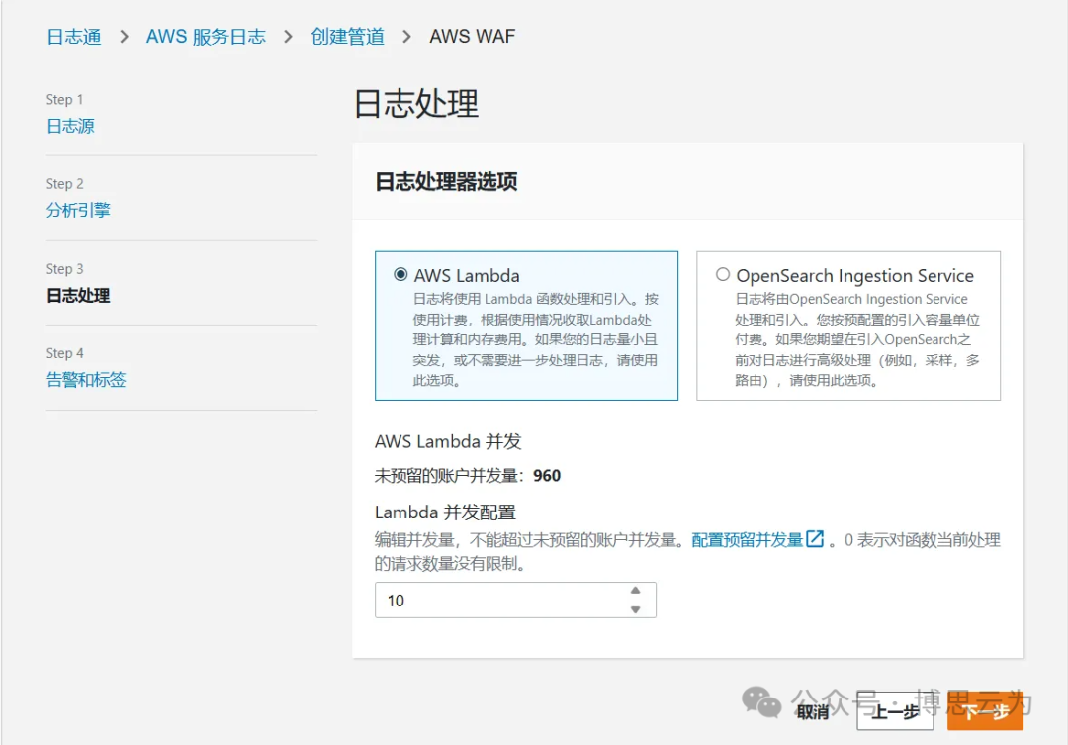Go to AWS 服务日志 breadcrumb
The width and height of the screenshot is (1068, 745).
pyautogui.click(x=206, y=37)
